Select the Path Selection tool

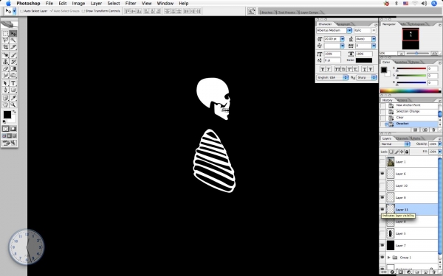coord(5,83)
